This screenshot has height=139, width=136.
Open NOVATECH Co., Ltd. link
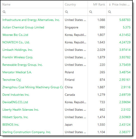pos(16,42)
